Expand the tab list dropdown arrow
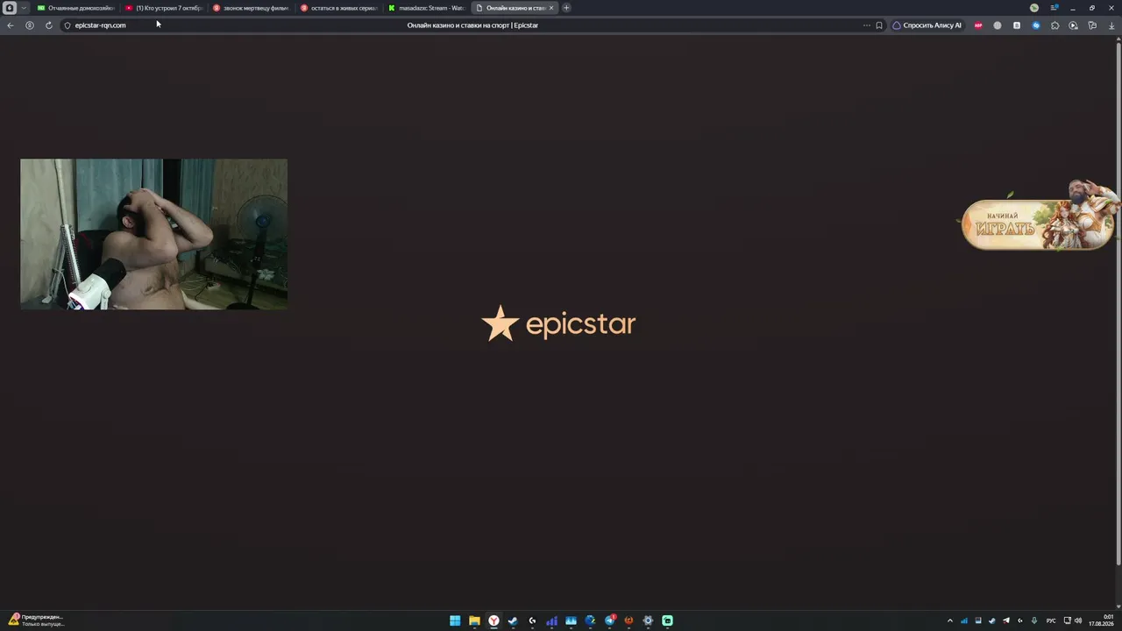The width and height of the screenshot is (1122, 631). (x=24, y=8)
